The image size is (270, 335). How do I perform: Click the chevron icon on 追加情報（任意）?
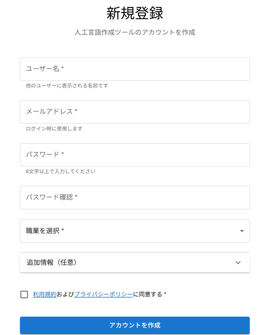tap(238, 263)
